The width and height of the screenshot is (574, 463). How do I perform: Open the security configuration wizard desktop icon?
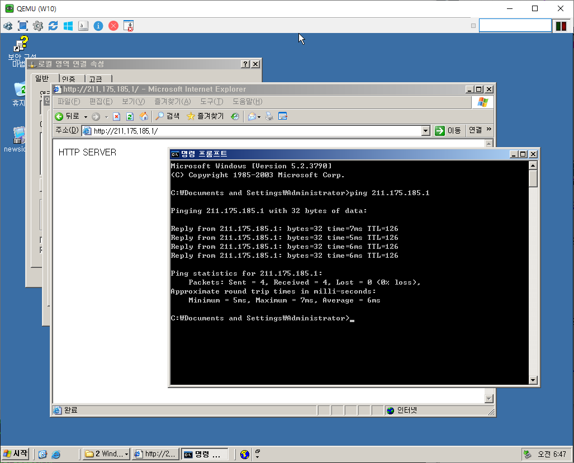21,51
